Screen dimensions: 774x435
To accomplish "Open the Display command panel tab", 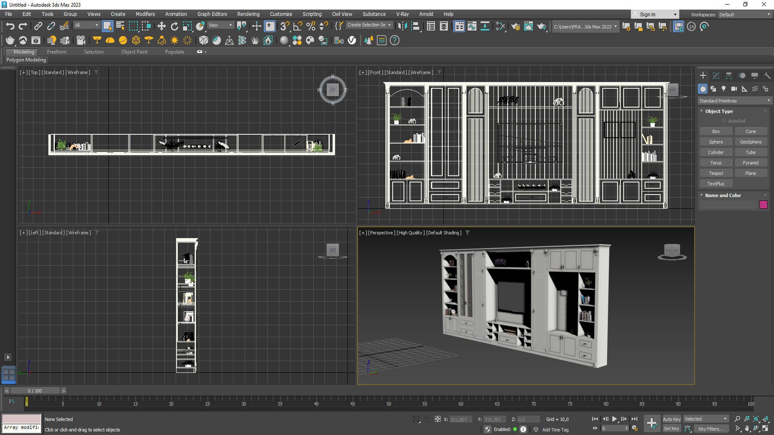I will [x=755, y=76].
